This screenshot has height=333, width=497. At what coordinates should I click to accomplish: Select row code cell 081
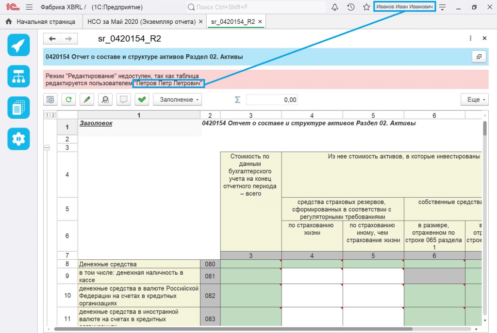[210, 276]
